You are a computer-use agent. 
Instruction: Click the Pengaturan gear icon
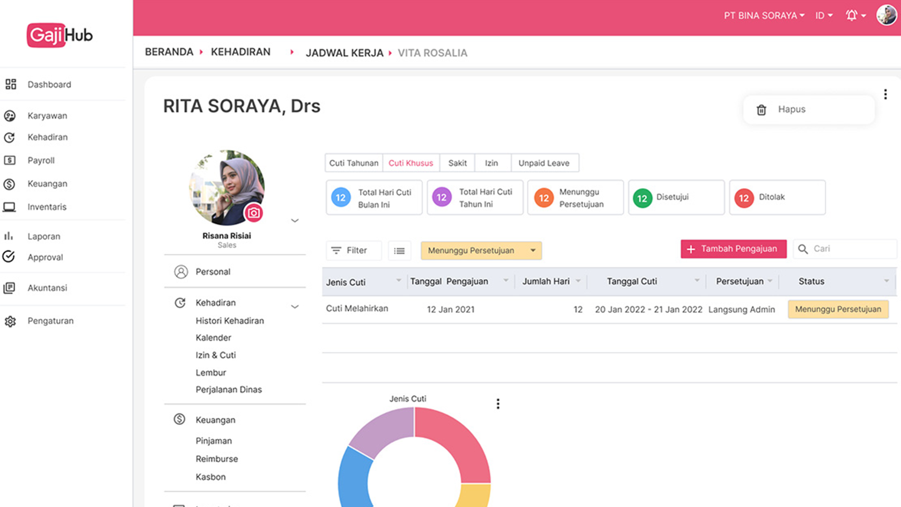[10, 321]
